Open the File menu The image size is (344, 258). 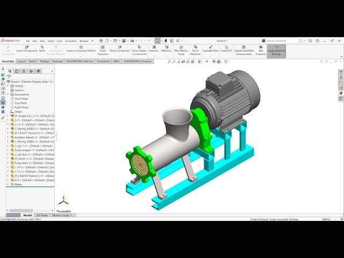28,41
